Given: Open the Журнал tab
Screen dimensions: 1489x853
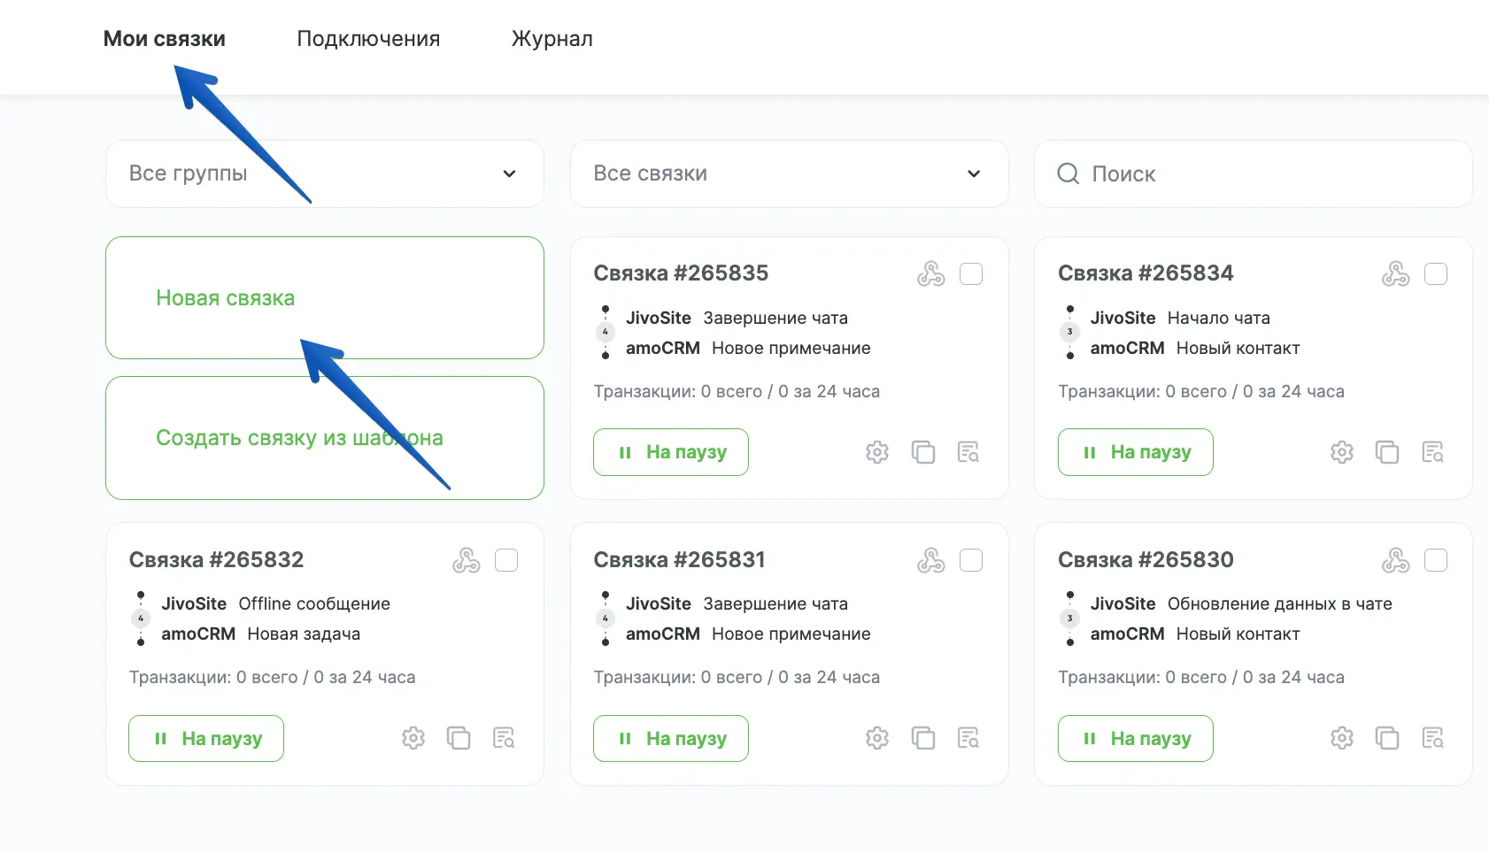Looking at the screenshot, I should 552,39.
